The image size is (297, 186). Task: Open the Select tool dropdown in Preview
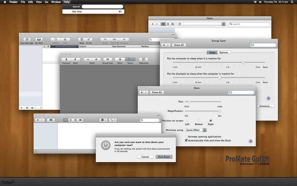point(130,59)
